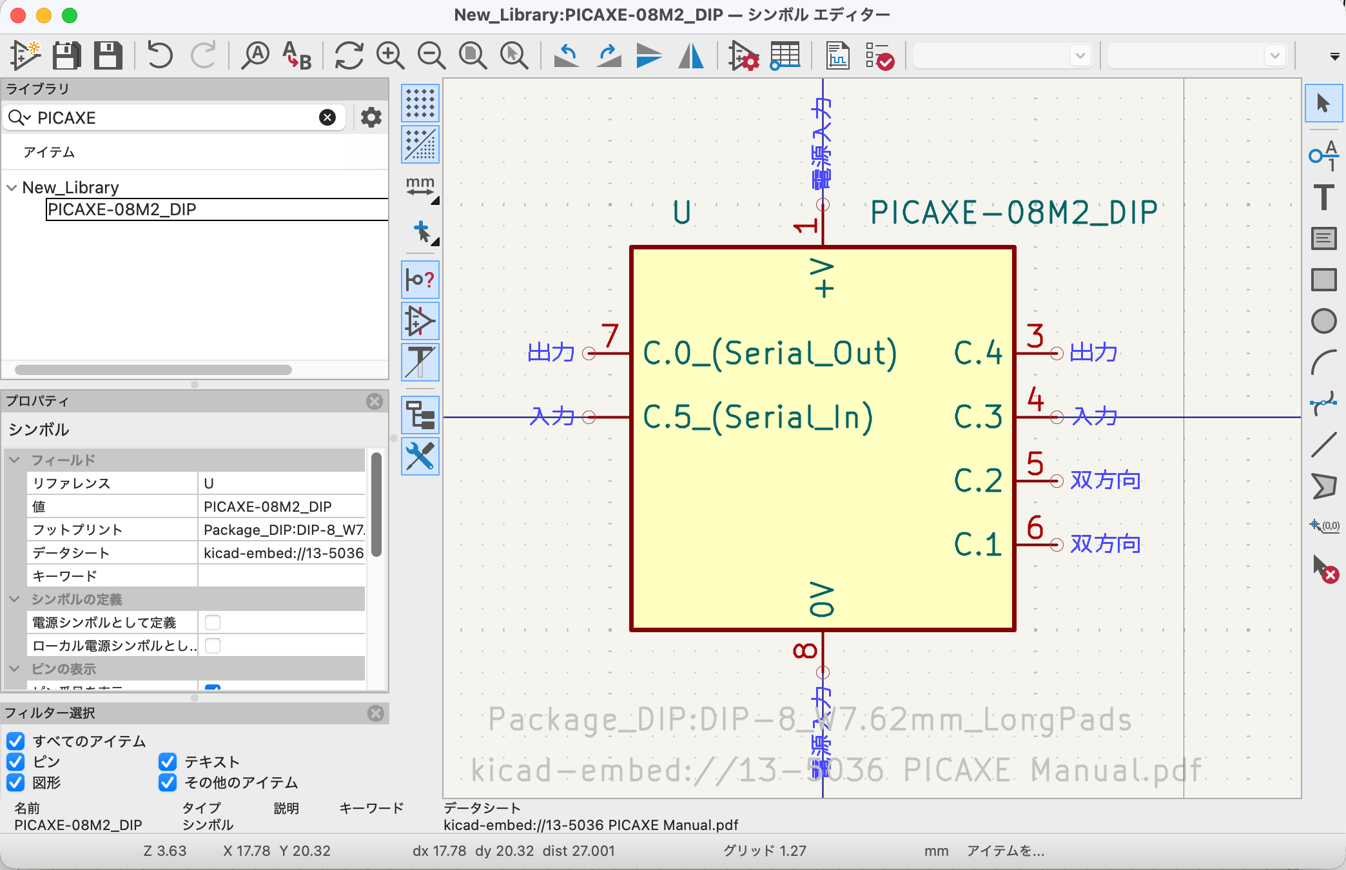Uncheck the ピン filter checkbox

(x=15, y=762)
